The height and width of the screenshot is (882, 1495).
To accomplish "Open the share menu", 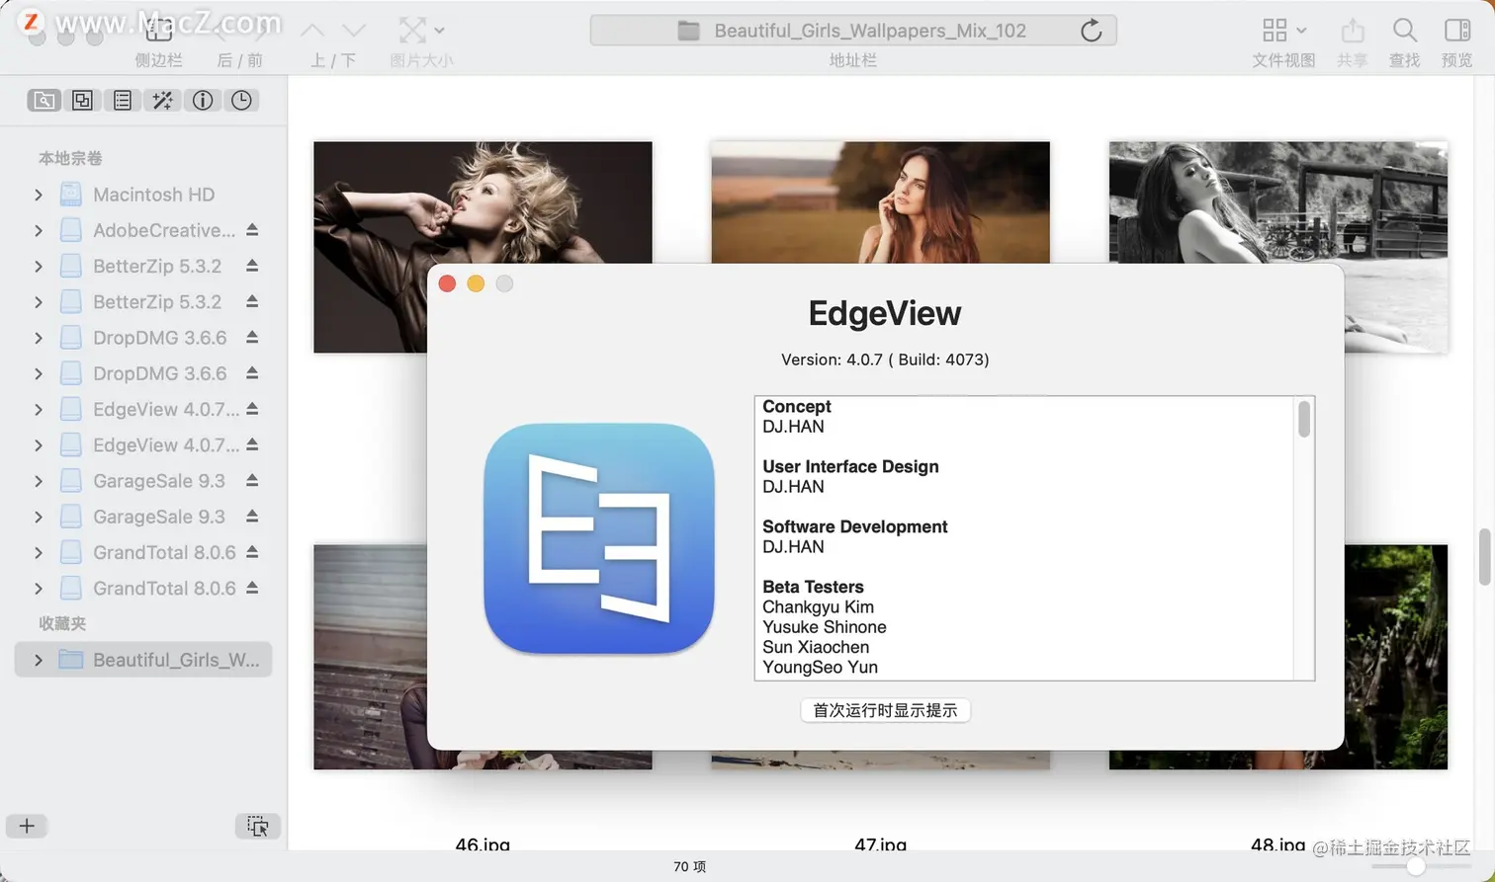I will (1352, 31).
